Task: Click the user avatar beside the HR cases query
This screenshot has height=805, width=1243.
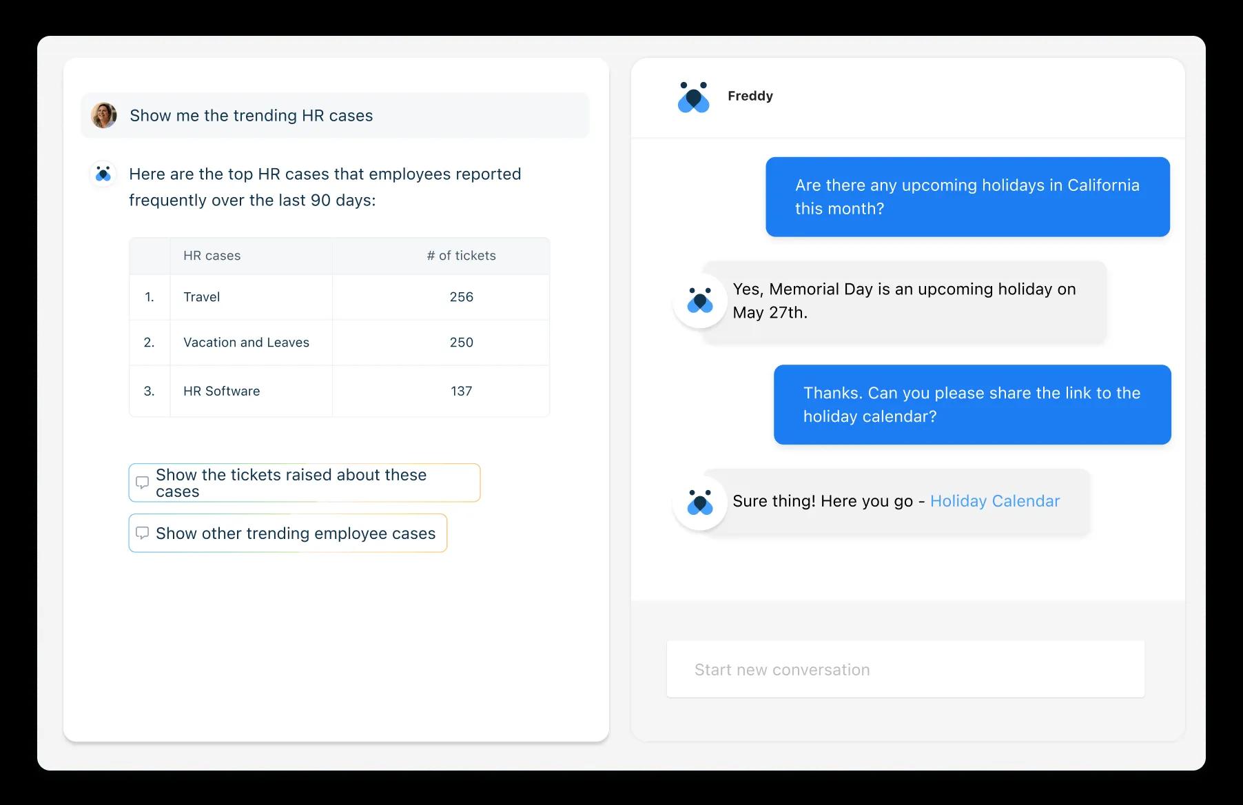Action: click(104, 115)
